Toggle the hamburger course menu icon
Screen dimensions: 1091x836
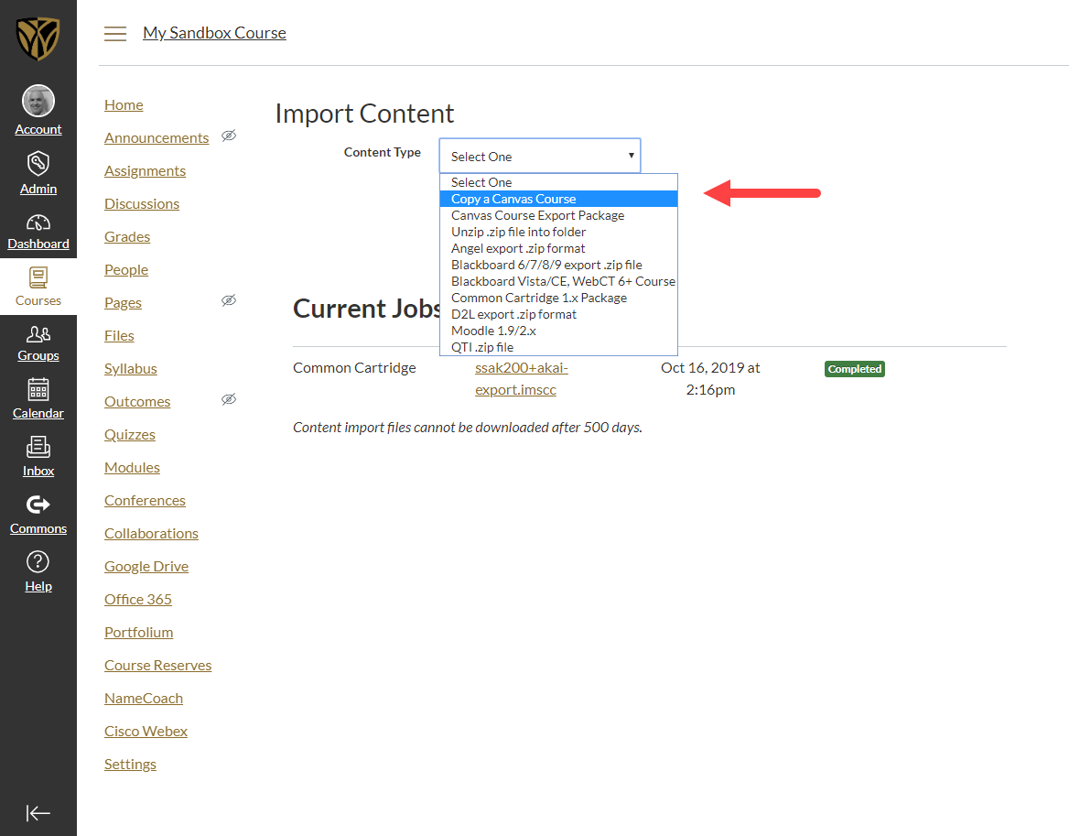pos(115,34)
